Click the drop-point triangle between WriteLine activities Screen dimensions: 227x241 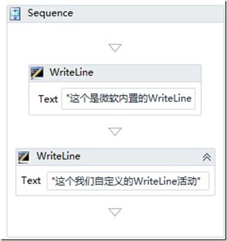point(115,132)
